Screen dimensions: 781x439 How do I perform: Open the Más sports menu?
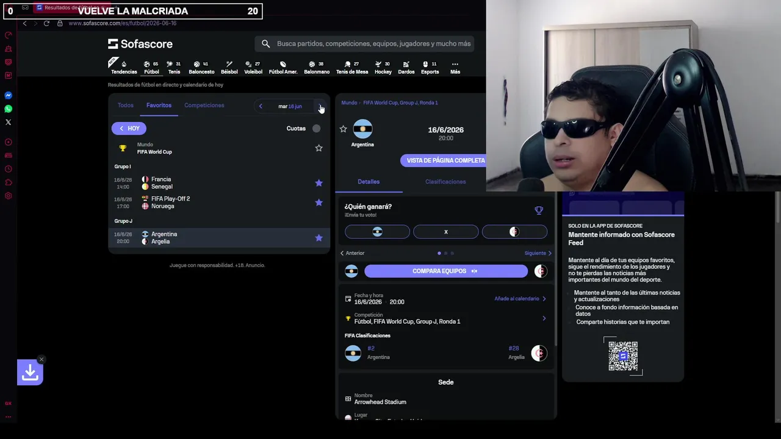455,67
